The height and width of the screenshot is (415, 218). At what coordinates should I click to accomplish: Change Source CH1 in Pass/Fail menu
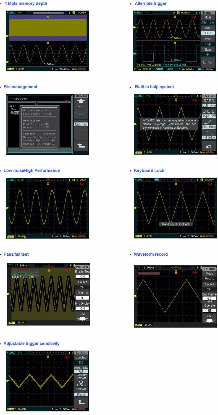point(82,287)
